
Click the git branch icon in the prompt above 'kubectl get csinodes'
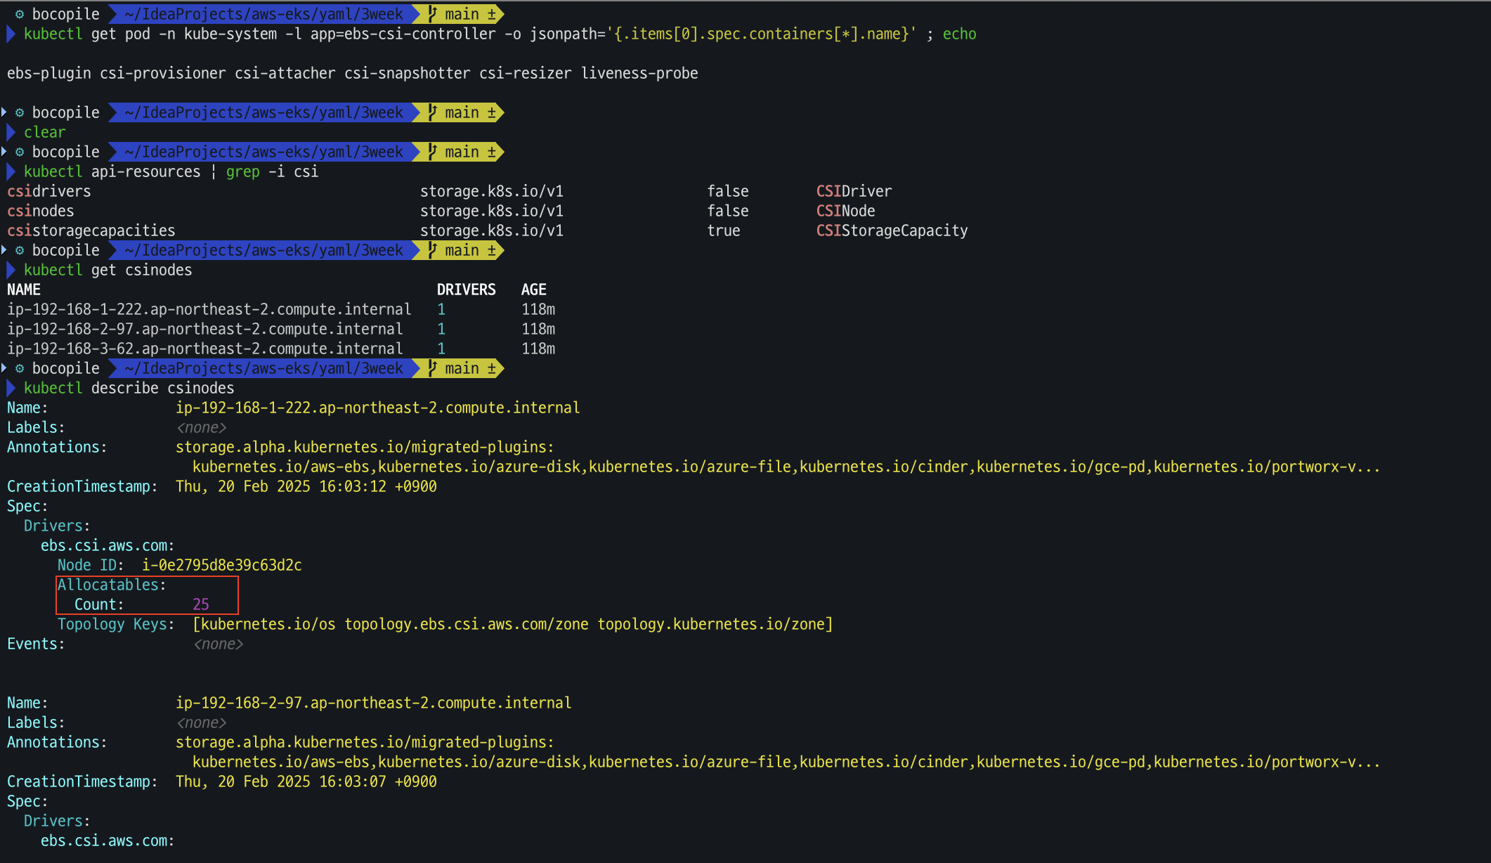[x=433, y=250]
